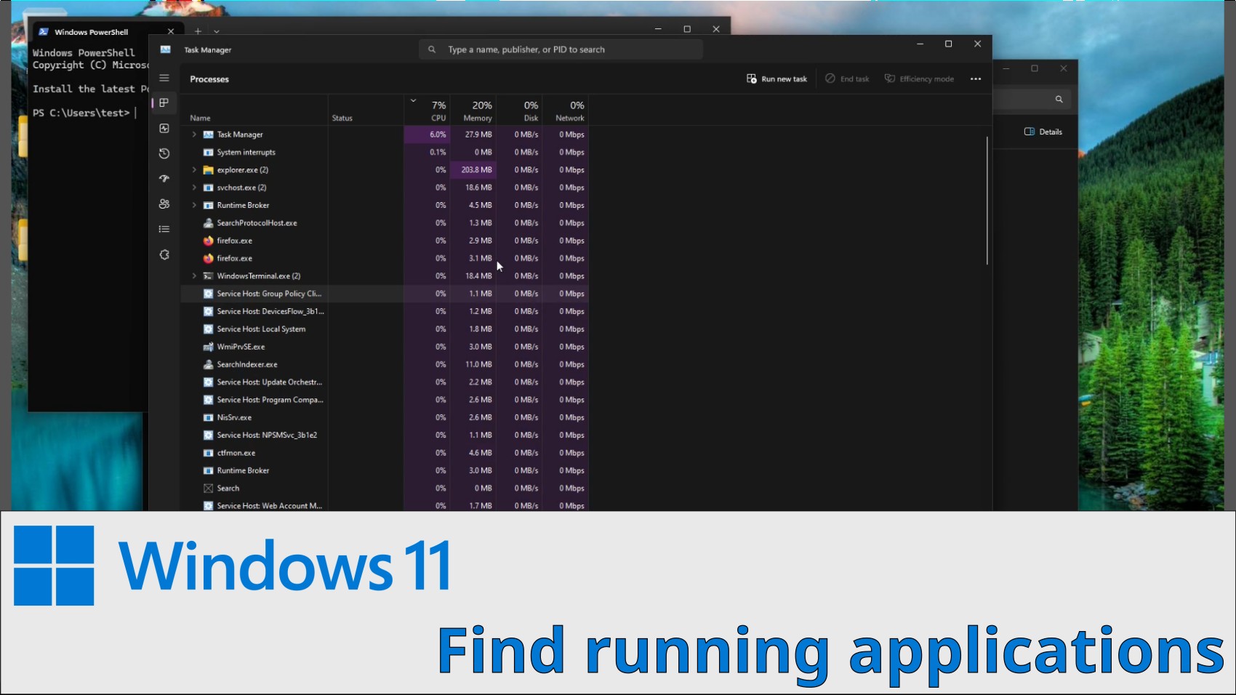This screenshot has width=1236, height=695.
Task: Go to the Users sidebar icon
Action: click(164, 204)
